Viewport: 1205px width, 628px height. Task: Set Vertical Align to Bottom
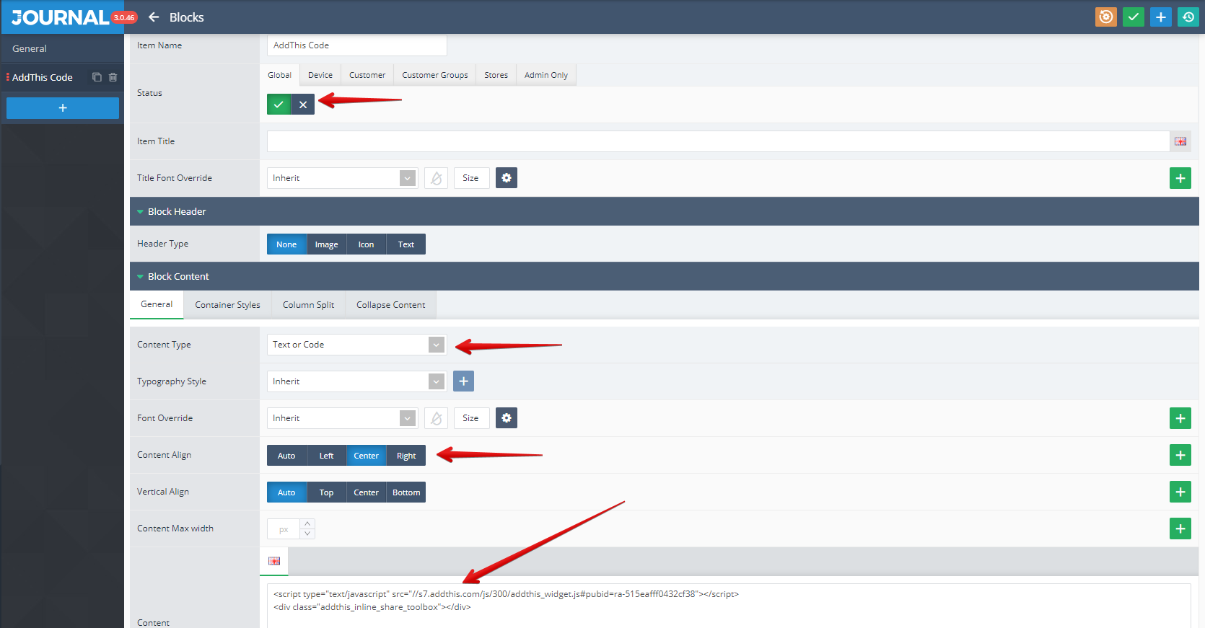point(406,492)
